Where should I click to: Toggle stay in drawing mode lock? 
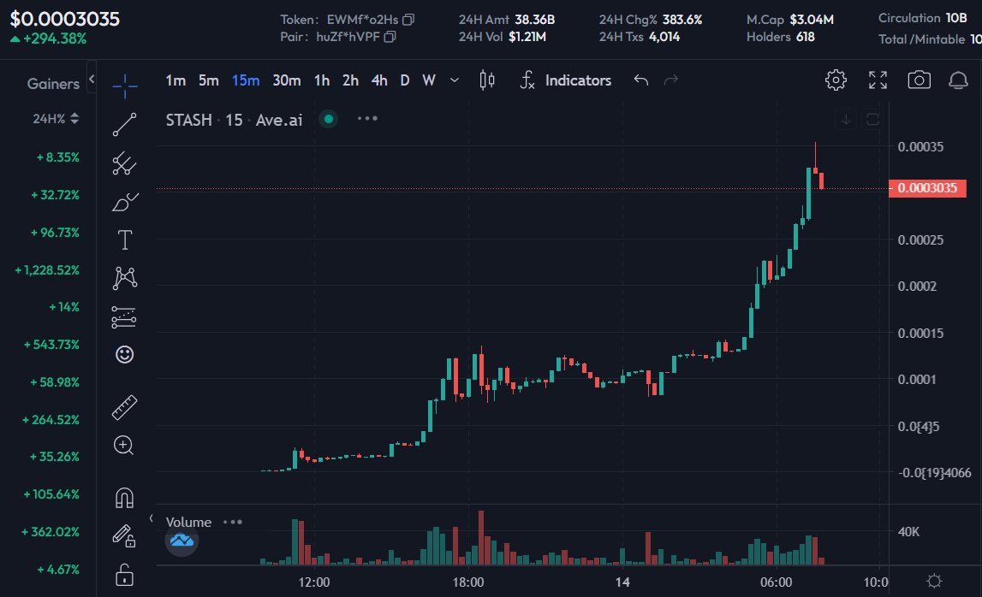[124, 536]
